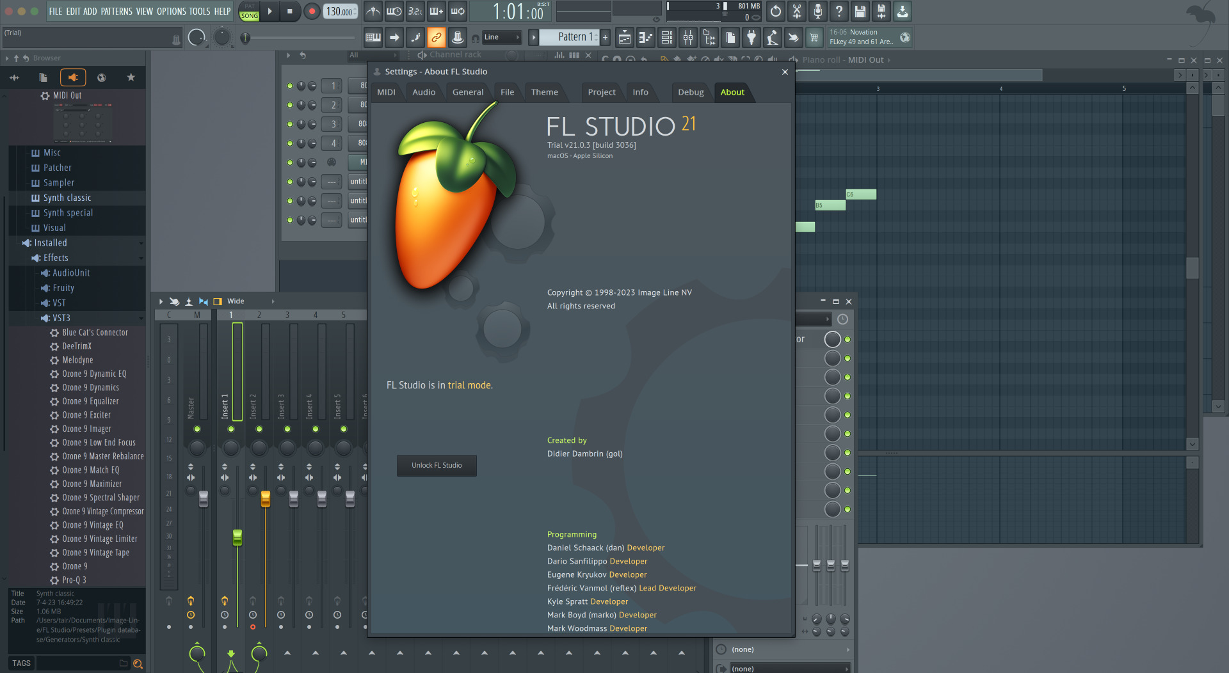Viewport: 1229px width, 673px height.
Task: Mute Insert 3 mixer track green LED
Action: 287,429
